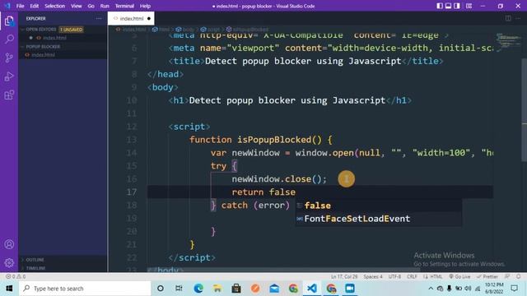Image resolution: width=527 pixels, height=296 pixels.
Task: Open the Windows Start menu
Action: 9,289
